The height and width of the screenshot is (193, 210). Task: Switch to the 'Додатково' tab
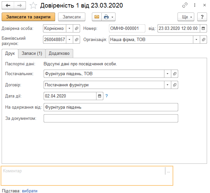coord(59,54)
